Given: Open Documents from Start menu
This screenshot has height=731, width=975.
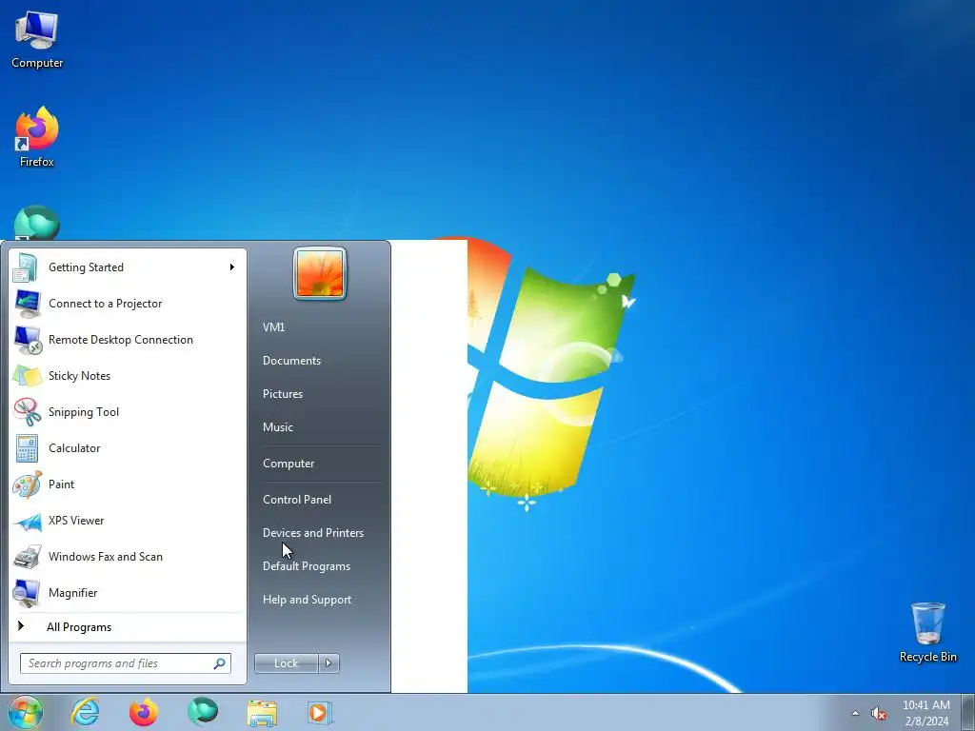Looking at the screenshot, I should (x=291, y=361).
